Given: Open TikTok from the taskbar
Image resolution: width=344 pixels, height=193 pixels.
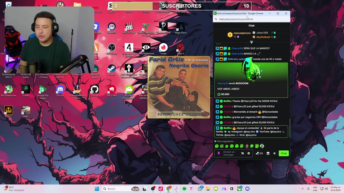Looking at the screenshot, I should (161, 189).
